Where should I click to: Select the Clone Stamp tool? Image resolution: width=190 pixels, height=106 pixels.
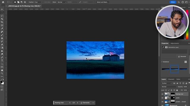coord(2,38)
